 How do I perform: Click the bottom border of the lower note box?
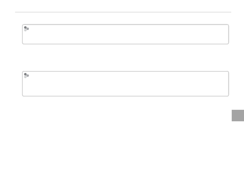click(x=125, y=96)
